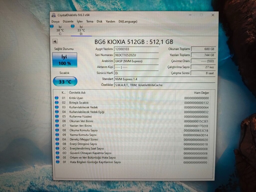The width and height of the screenshot is (256, 192).
Task: Click the status dot of Enerji Döngüsü Sayısı row
Action: [57, 144]
